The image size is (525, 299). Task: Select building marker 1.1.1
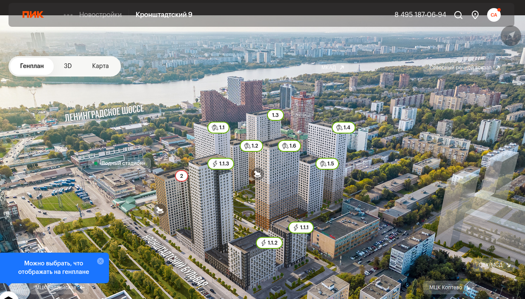(x=301, y=228)
